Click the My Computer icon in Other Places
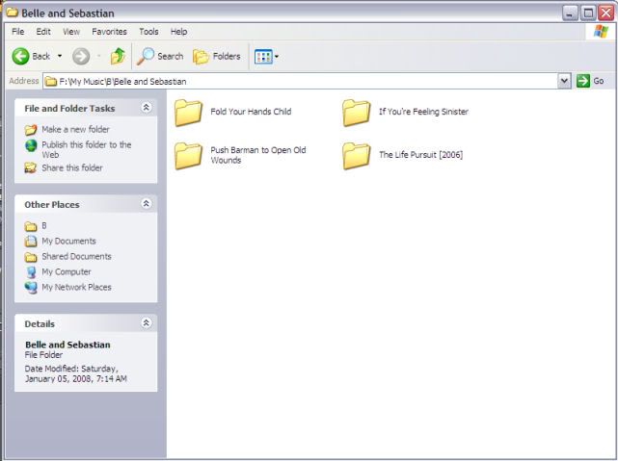Screen dimensions: 618x461 31,271
